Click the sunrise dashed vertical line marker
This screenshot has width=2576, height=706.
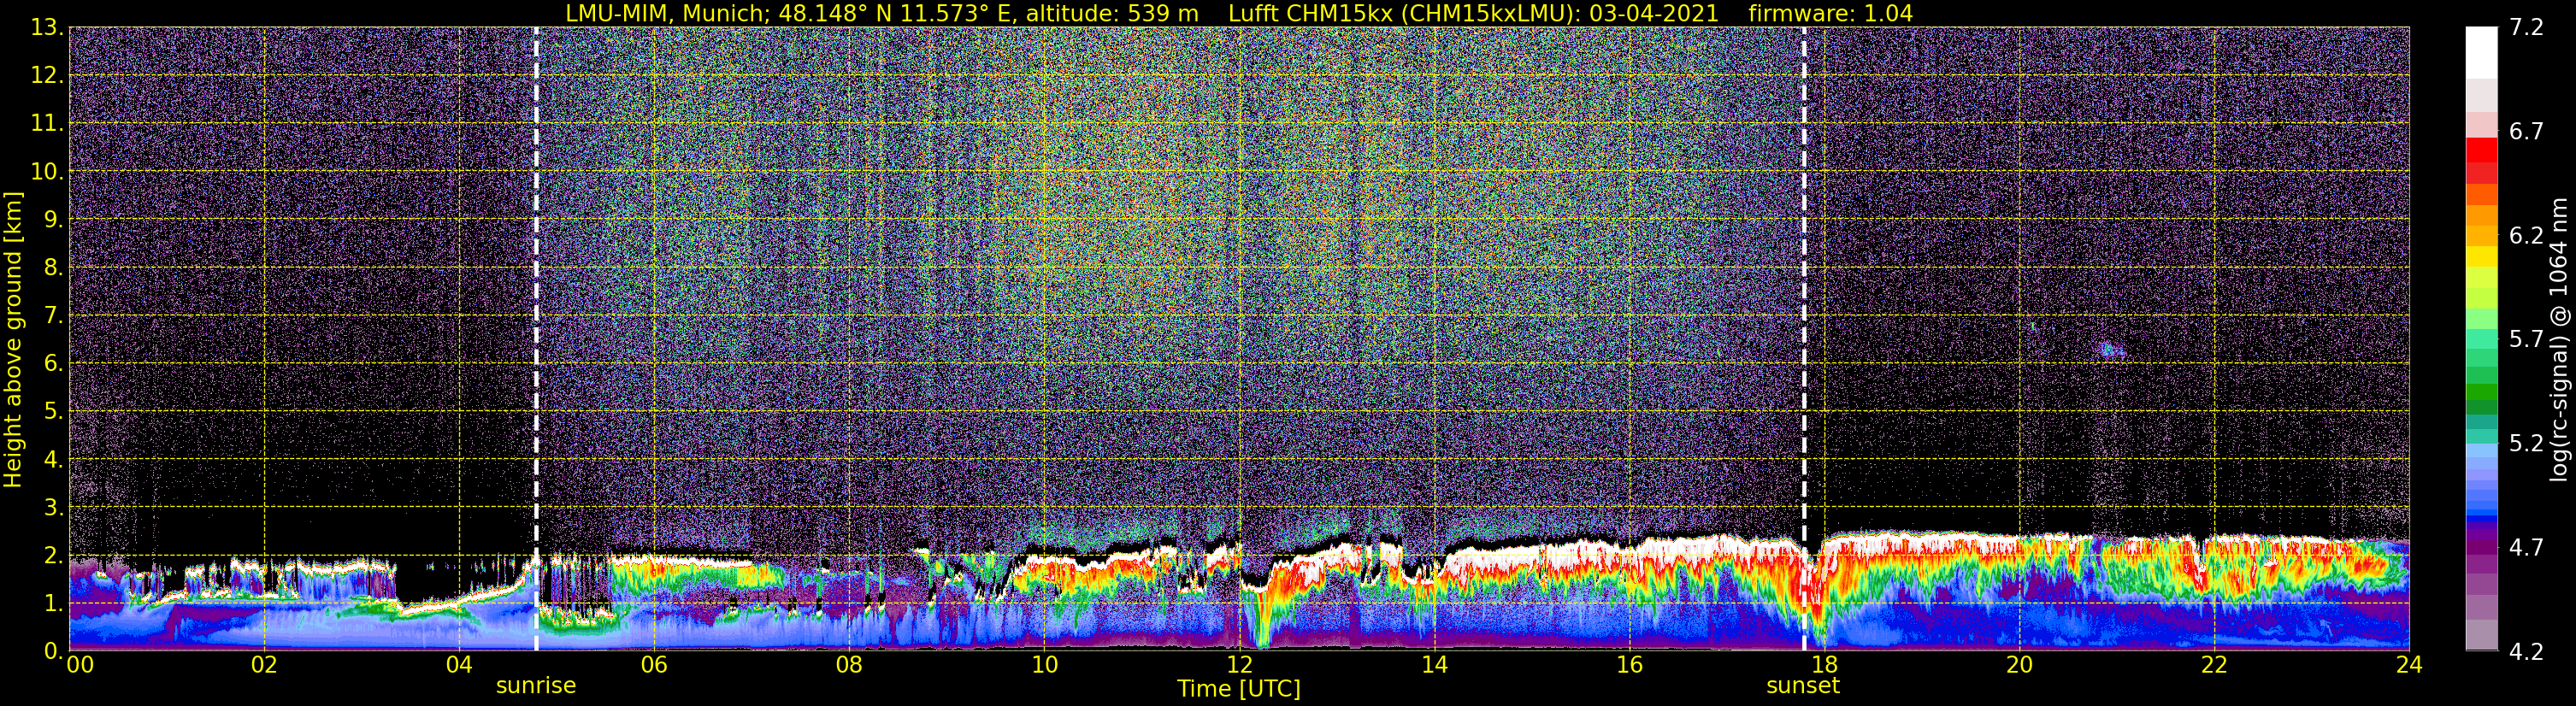tap(536, 339)
